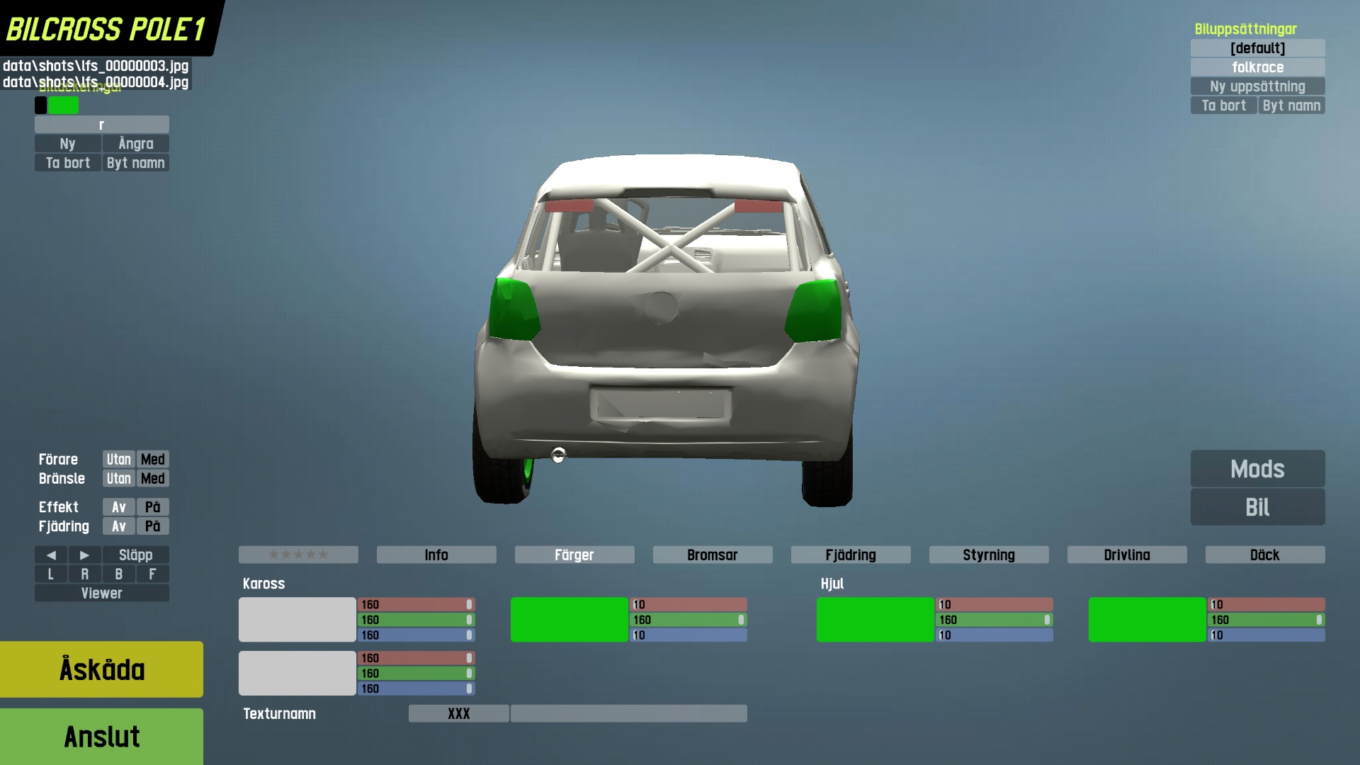Rotate the car view right with the arrow
The width and height of the screenshot is (1360, 765).
click(x=84, y=555)
